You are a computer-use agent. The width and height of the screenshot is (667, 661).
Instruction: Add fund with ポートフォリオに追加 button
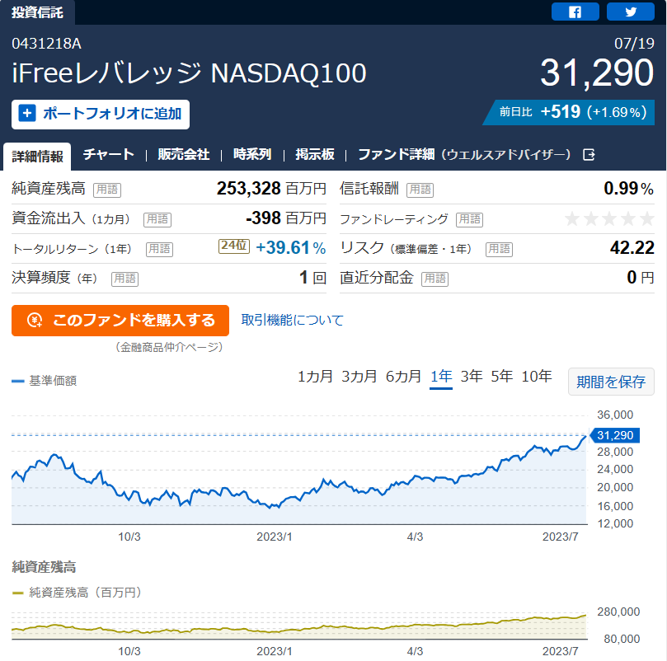point(101,115)
